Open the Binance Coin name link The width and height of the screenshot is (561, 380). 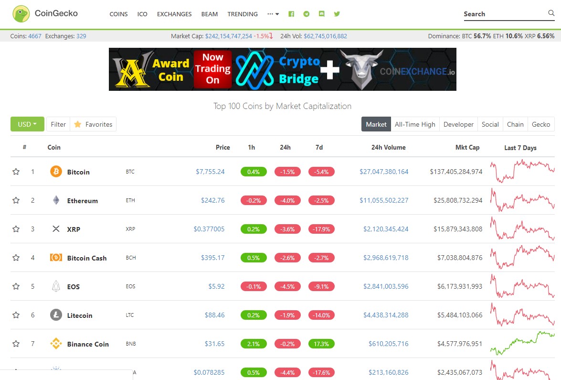click(x=88, y=344)
